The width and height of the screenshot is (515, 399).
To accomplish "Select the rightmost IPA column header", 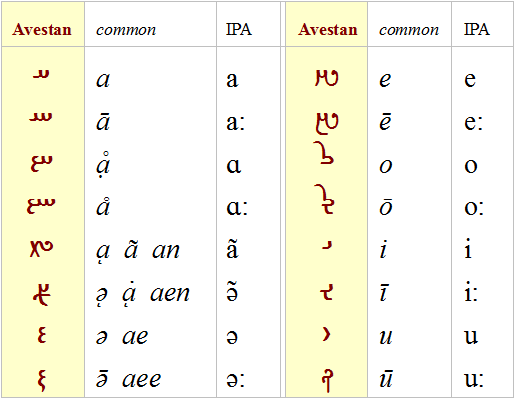I will pos(477,30).
